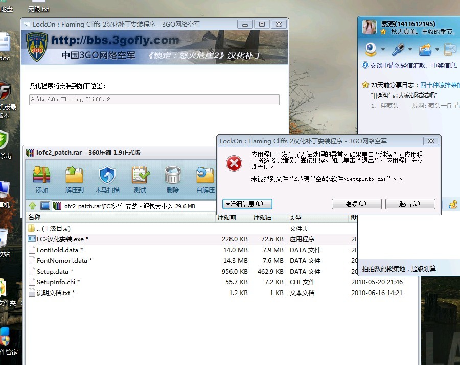Screen dimensions: 460x365
Task: Sort by 类型 column header
Action: (317, 217)
